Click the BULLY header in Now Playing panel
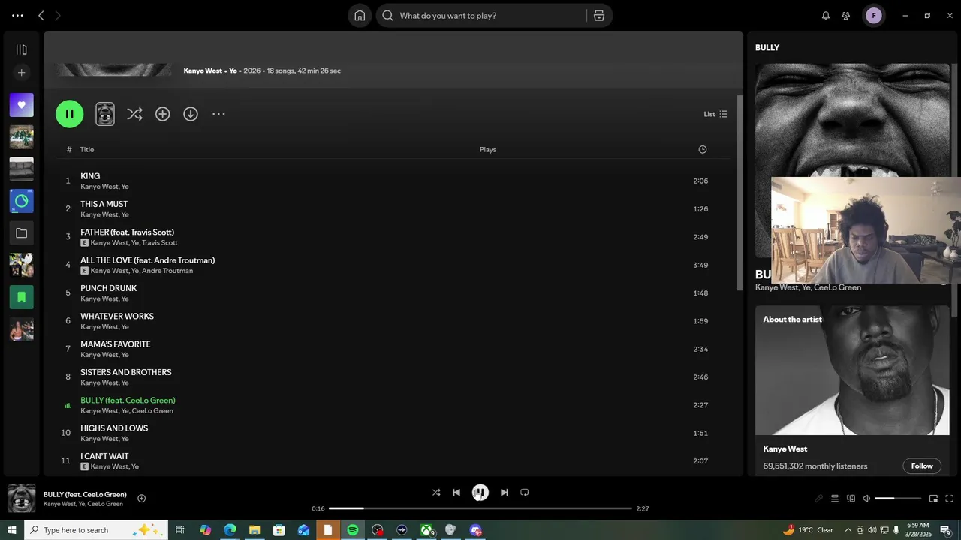Image resolution: width=961 pixels, height=540 pixels. 767,47
